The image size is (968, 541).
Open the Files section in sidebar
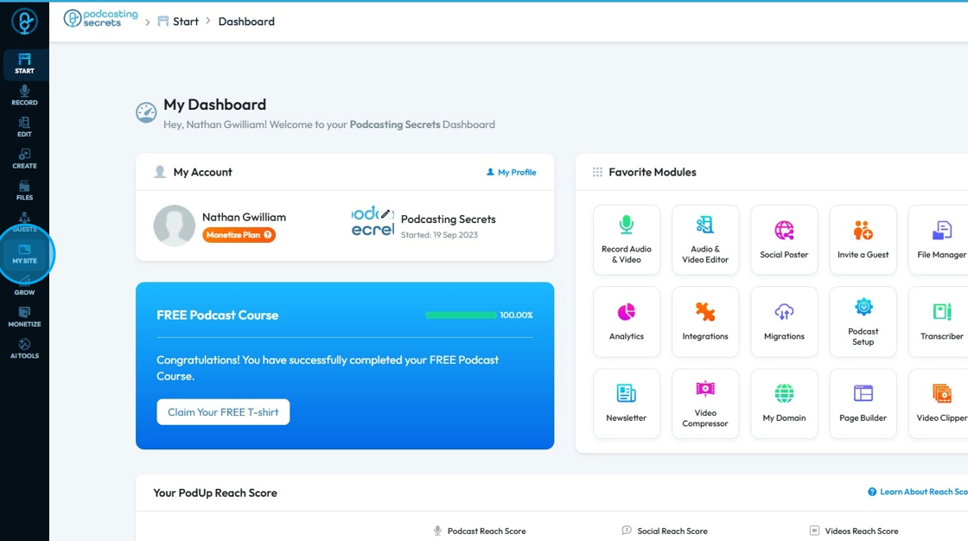pyautogui.click(x=24, y=191)
